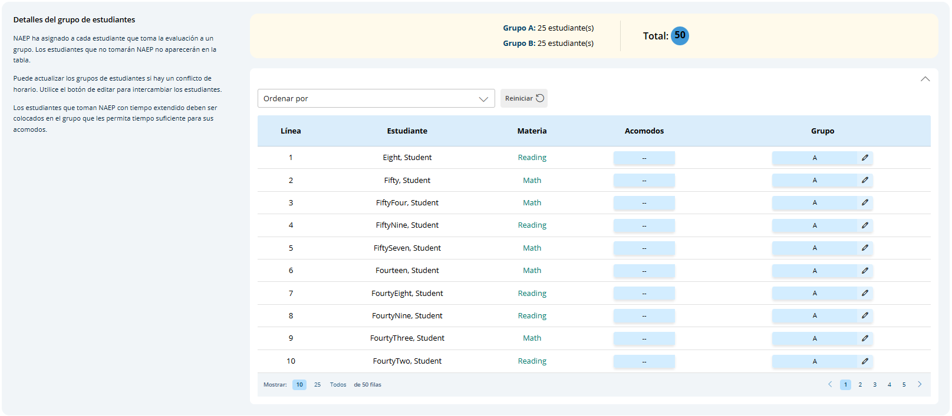
Task: Edit group for FourtyTwo, Student
Action: [865, 361]
